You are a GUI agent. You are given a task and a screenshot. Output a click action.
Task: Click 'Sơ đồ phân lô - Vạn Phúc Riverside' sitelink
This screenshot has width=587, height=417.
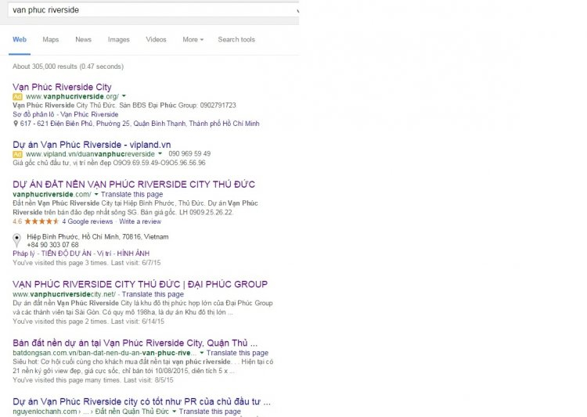pos(66,114)
